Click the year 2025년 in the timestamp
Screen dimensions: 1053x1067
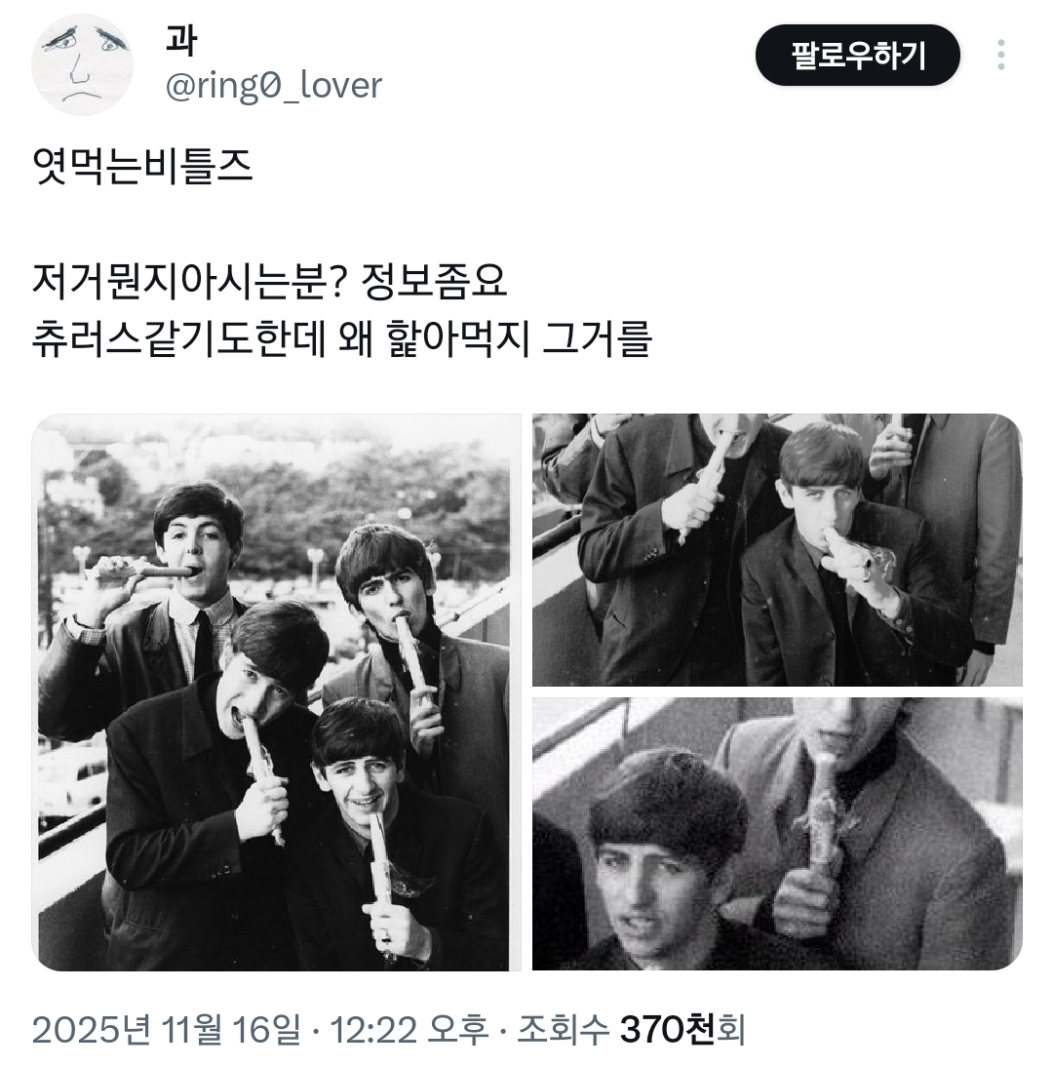91,1030
